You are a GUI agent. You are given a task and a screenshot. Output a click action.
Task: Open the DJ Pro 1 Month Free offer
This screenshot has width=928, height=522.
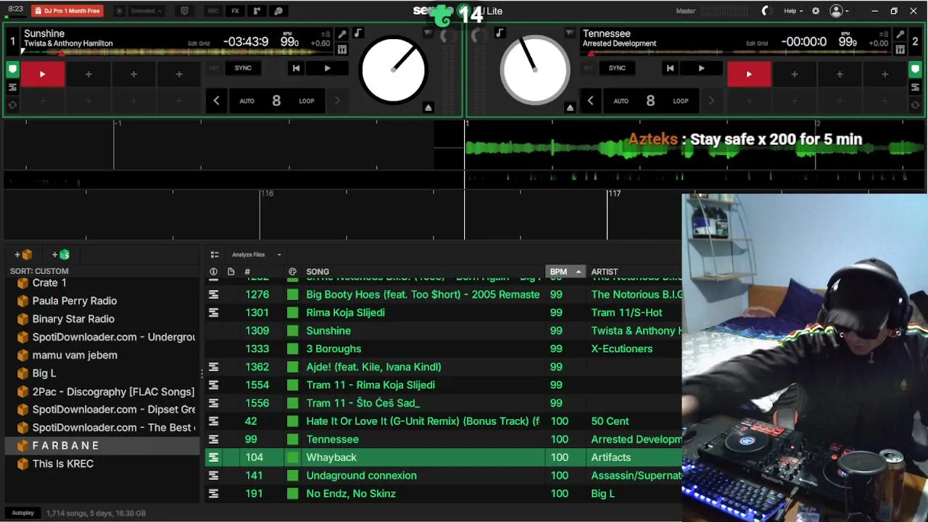click(x=67, y=11)
